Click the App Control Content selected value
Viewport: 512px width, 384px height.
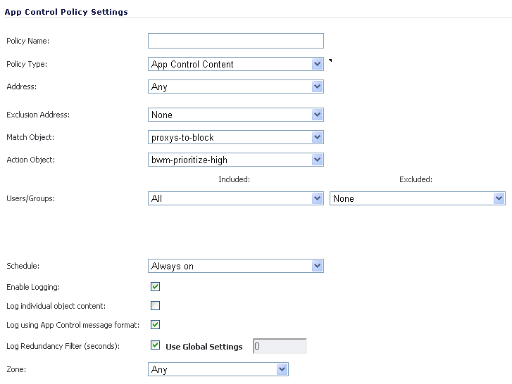(x=192, y=64)
